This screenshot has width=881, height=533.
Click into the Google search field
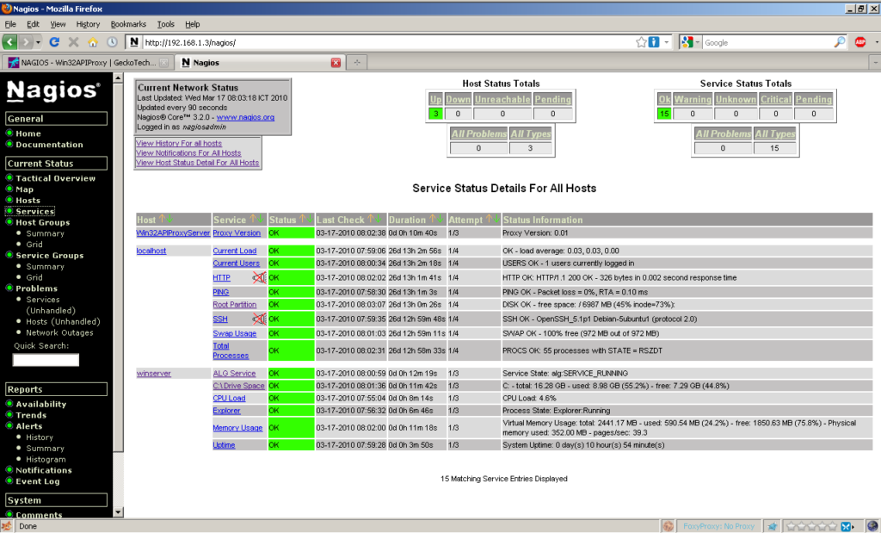pyautogui.click(x=767, y=43)
